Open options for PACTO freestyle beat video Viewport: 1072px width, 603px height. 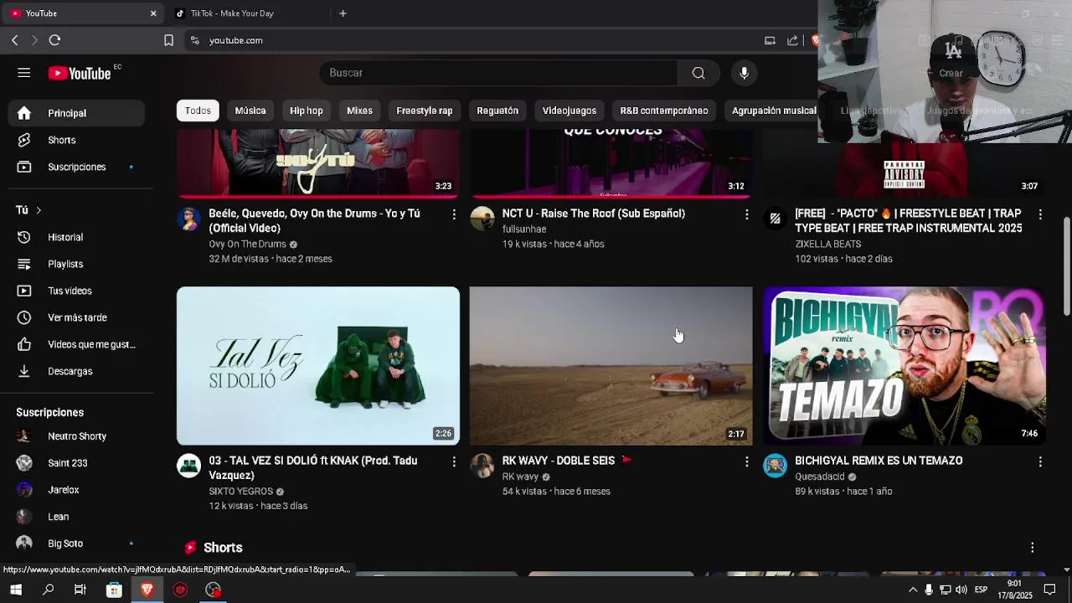point(1040,214)
